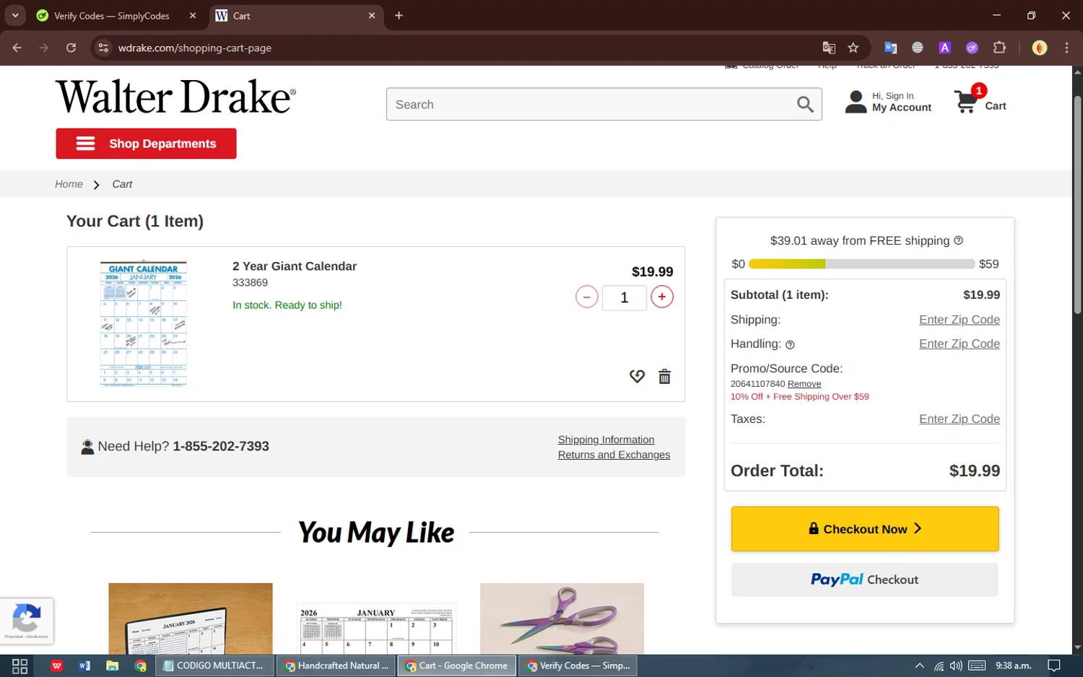Open File Explorer taskbar icon
The image size is (1083, 677).
[112, 666]
